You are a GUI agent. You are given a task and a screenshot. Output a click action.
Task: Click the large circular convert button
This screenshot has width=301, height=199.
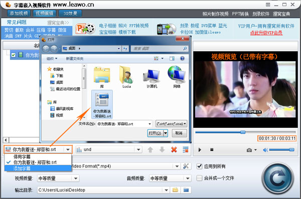click(x=278, y=178)
